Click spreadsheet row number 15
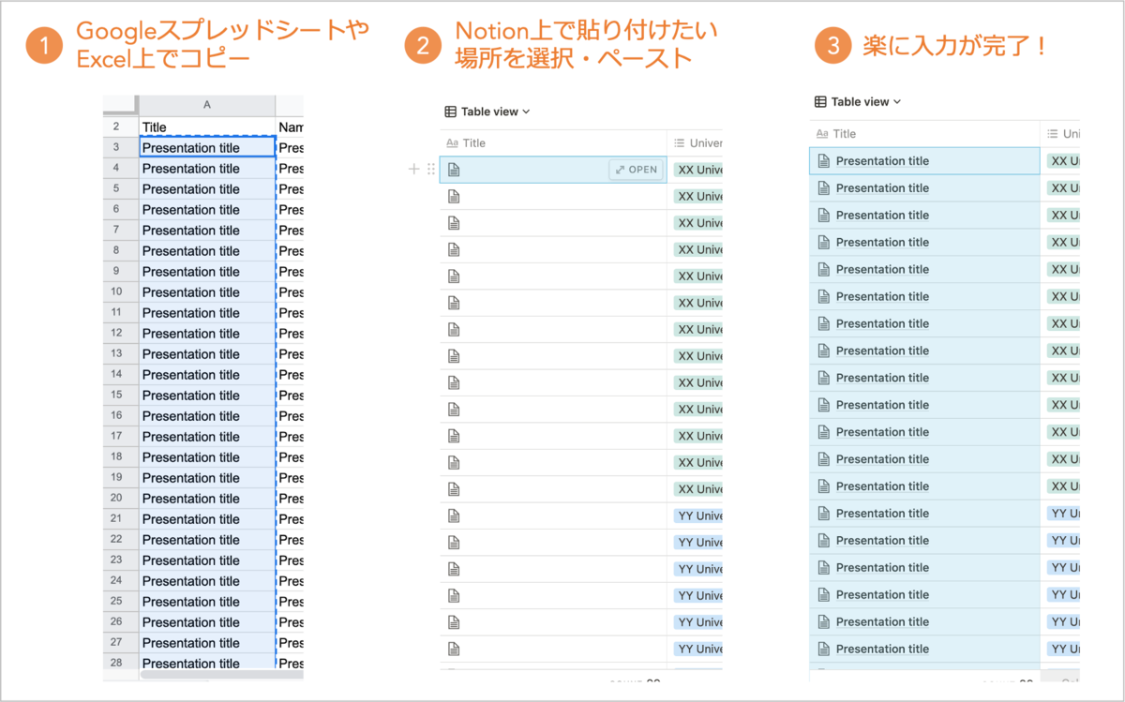The width and height of the screenshot is (1125, 702). [x=121, y=395]
